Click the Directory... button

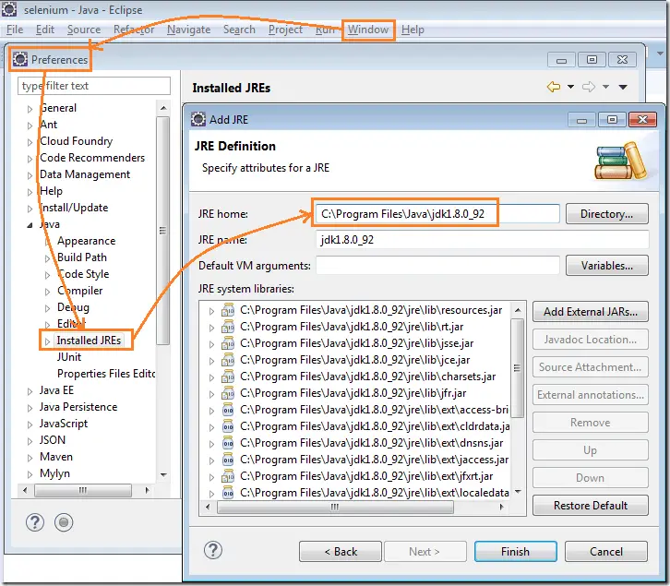(x=606, y=214)
